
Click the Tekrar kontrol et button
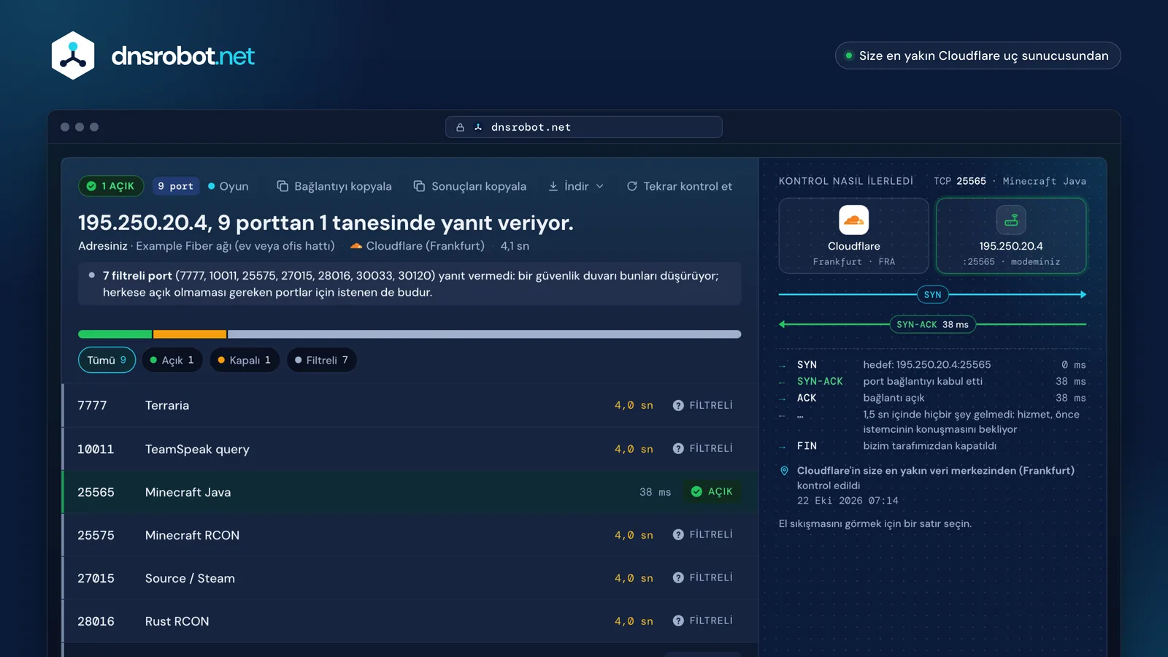click(x=679, y=186)
